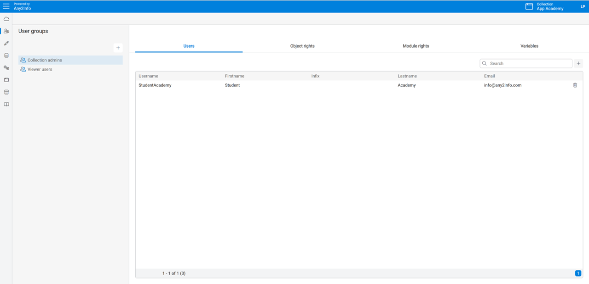Image resolution: width=589 pixels, height=284 pixels.
Task: Select the Collection admins group
Action: (x=44, y=60)
